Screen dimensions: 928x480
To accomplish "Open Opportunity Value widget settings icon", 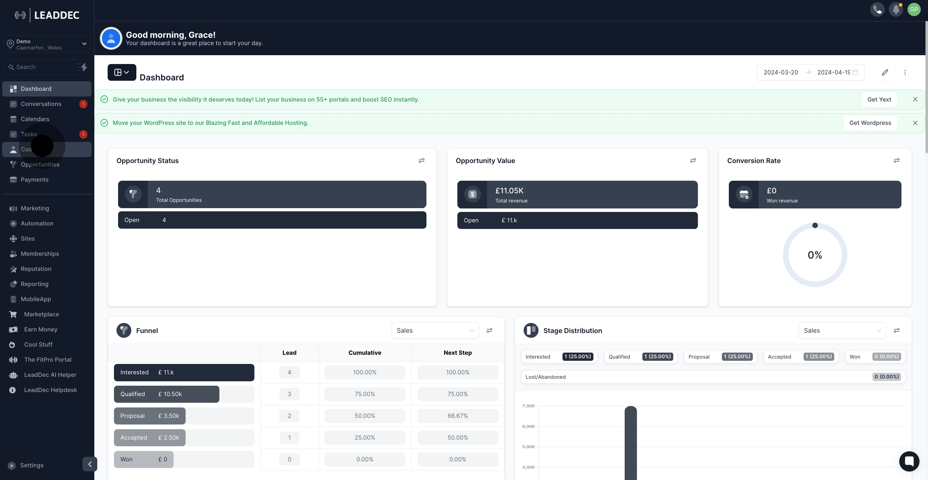I will (693, 161).
